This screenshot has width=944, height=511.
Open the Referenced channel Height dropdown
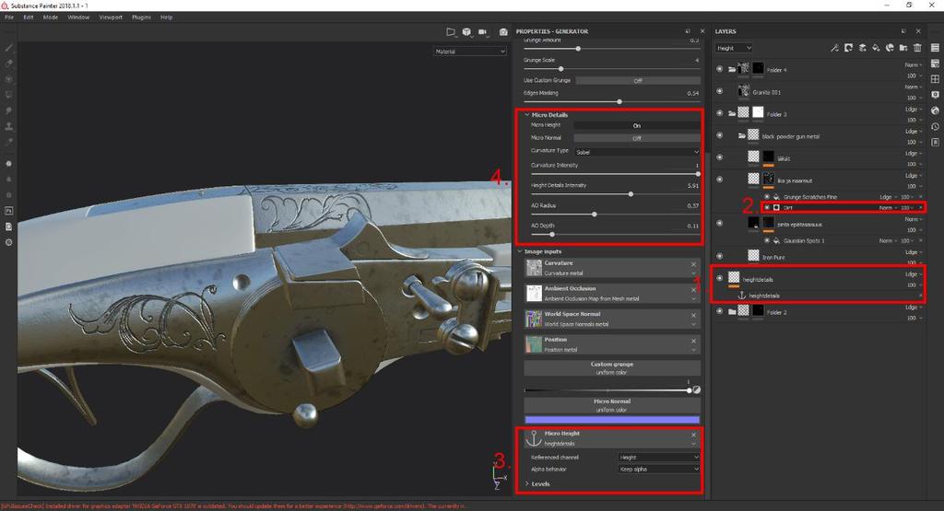[x=659, y=458]
